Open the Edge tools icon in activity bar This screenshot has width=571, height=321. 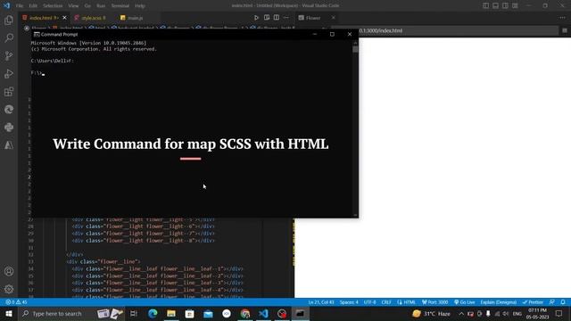(x=9, y=109)
